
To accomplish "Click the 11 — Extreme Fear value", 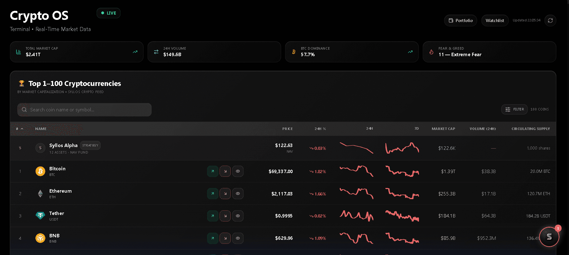I will pos(460,55).
